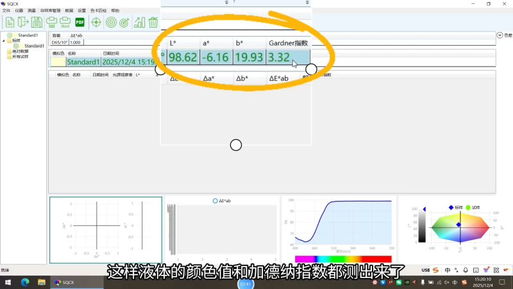Open the 数据 menu

(69, 10)
